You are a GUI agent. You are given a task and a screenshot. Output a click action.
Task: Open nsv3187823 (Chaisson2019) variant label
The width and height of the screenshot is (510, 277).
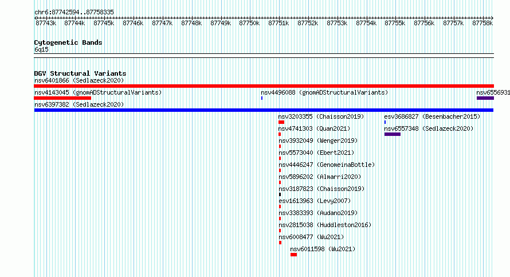point(321,189)
